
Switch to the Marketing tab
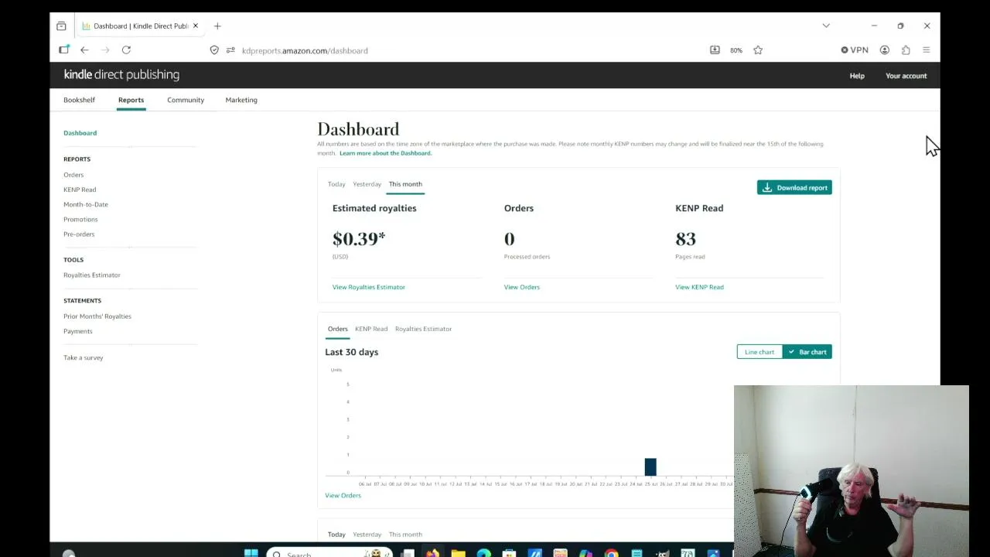(241, 100)
